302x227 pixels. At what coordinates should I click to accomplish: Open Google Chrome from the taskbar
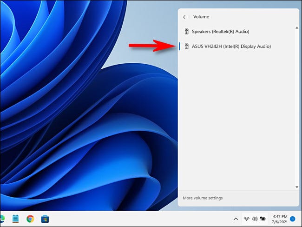click(30, 218)
